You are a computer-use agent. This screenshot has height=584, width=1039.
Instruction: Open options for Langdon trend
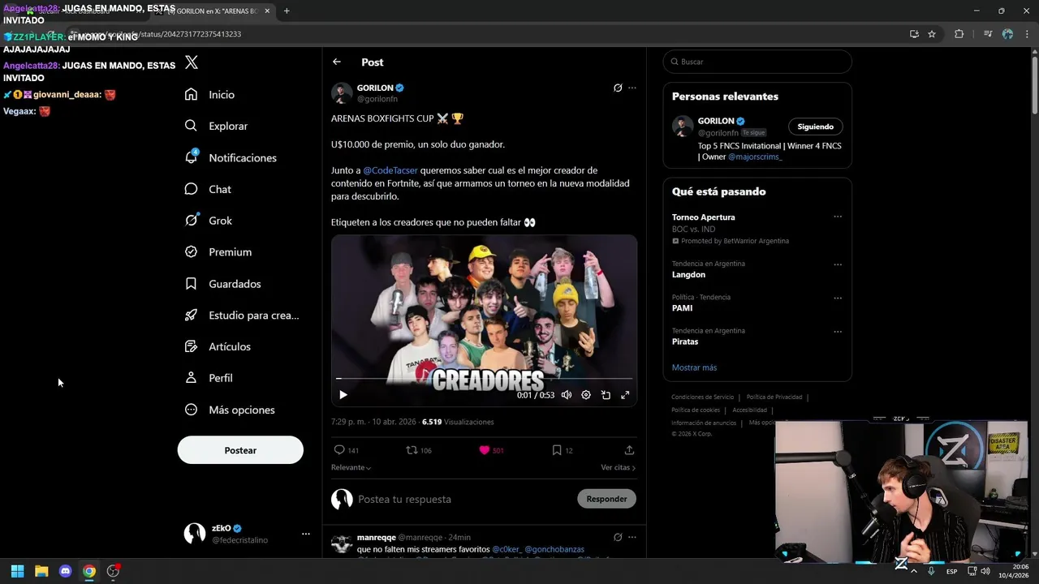(838, 264)
